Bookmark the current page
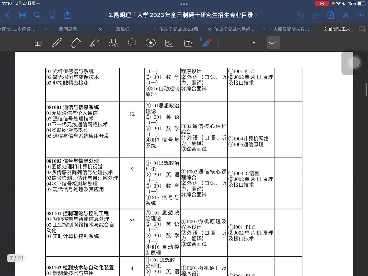The width and height of the screenshot is (368, 276). click(52, 15)
